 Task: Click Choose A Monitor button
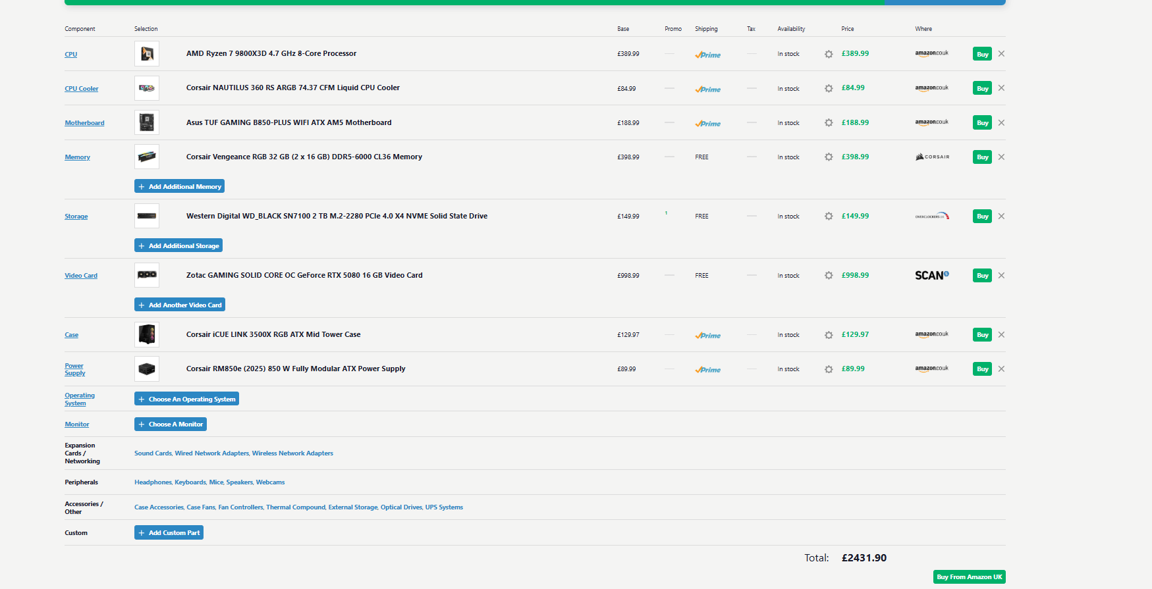click(171, 424)
